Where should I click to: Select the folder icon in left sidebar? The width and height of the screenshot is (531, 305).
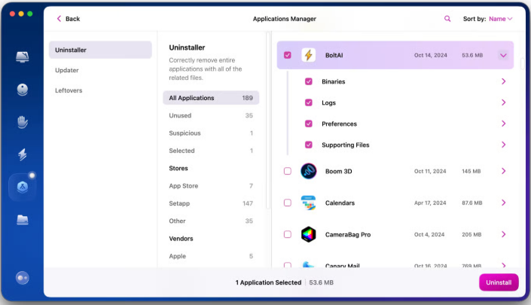coord(23,219)
